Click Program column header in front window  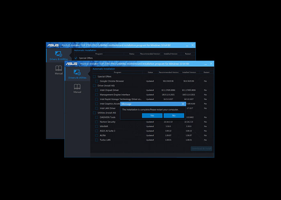pos(118,72)
